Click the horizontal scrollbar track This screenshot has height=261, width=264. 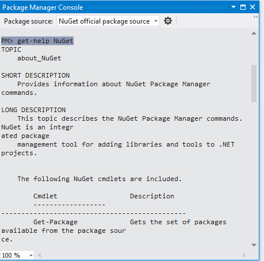[x=141, y=255]
